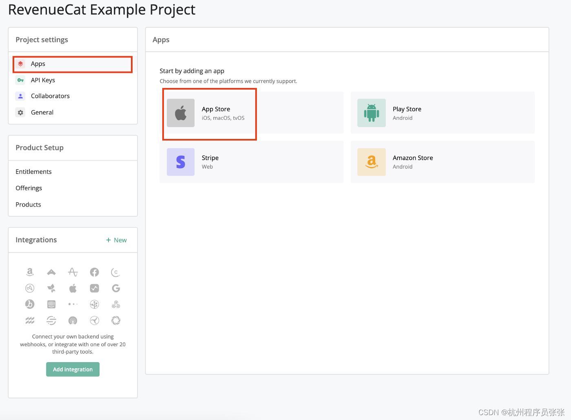Click the 'Project settings' heading

(42, 40)
